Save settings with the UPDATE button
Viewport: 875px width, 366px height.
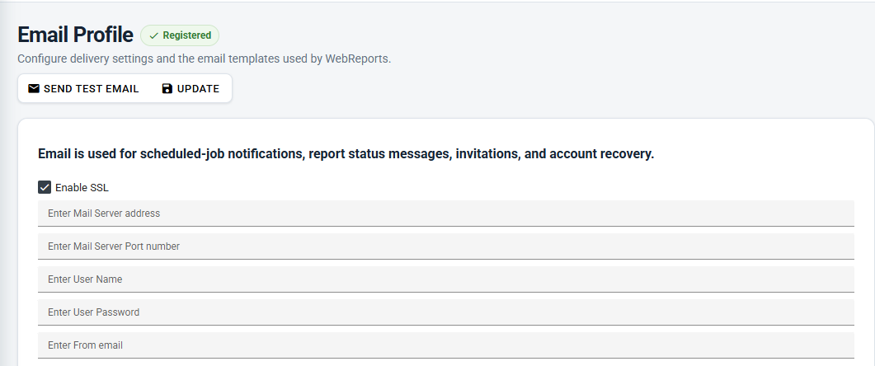point(191,89)
